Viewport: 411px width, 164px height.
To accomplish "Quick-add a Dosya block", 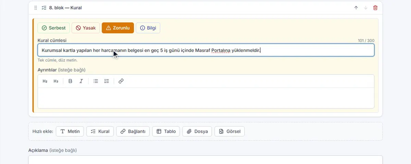I will click(x=197, y=132).
